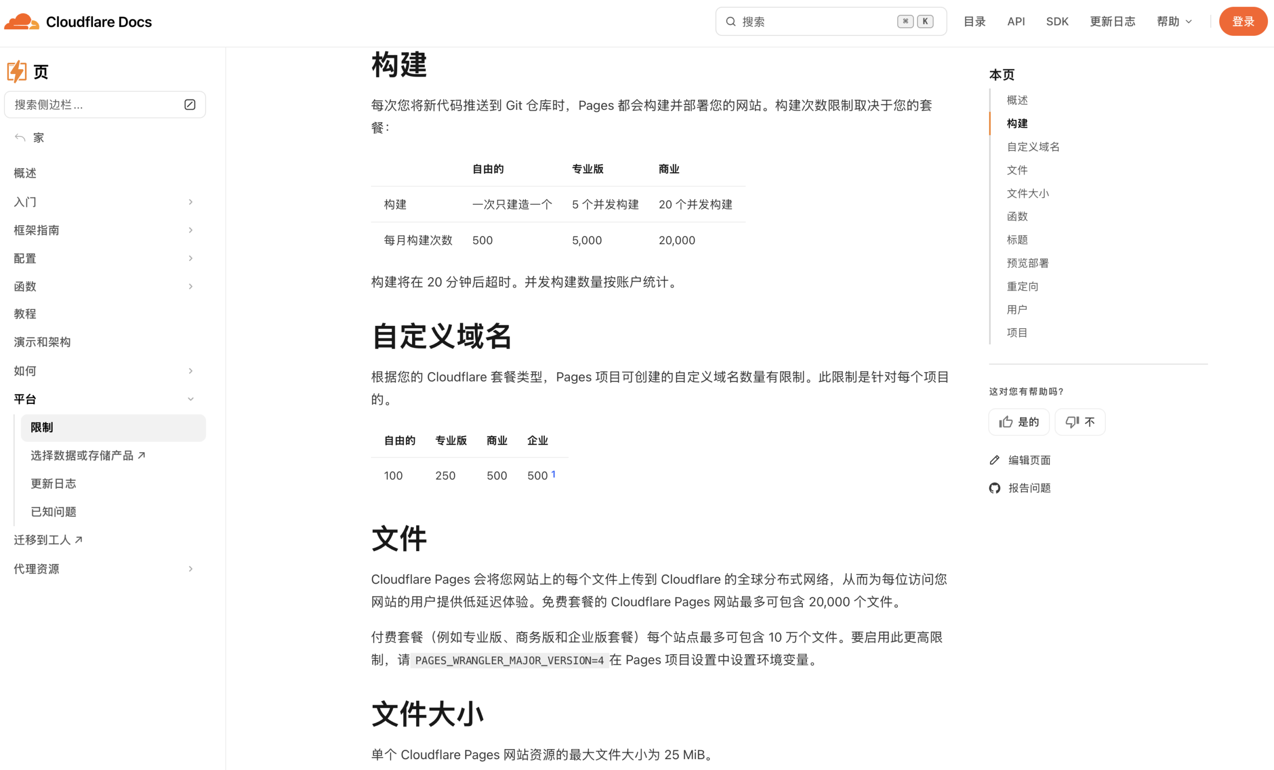Screen dimensions: 1274x770
Task: Click the pencil icon beside 编辑页面
Action: click(x=995, y=460)
